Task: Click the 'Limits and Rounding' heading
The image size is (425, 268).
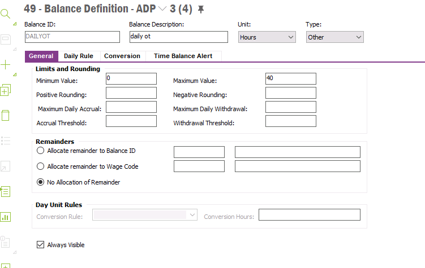Action: (x=68, y=69)
